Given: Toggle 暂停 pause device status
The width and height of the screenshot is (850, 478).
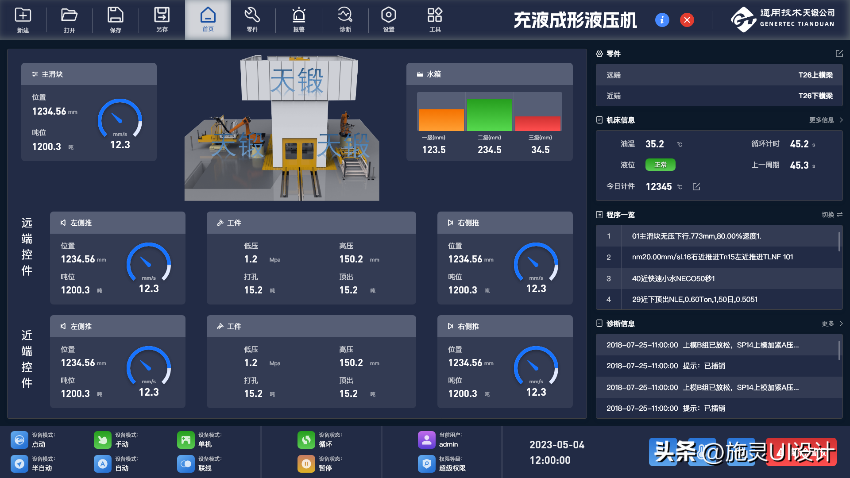Looking at the screenshot, I should [306, 464].
